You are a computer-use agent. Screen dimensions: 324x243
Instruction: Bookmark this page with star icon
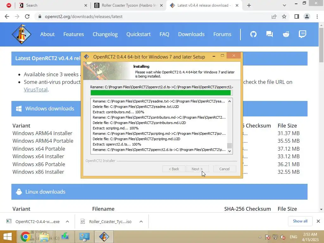pos(284,16)
